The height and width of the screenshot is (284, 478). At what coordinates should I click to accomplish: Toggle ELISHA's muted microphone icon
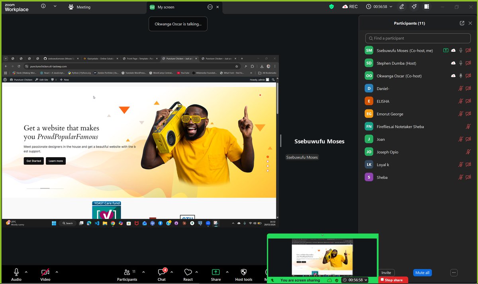pyautogui.click(x=461, y=101)
